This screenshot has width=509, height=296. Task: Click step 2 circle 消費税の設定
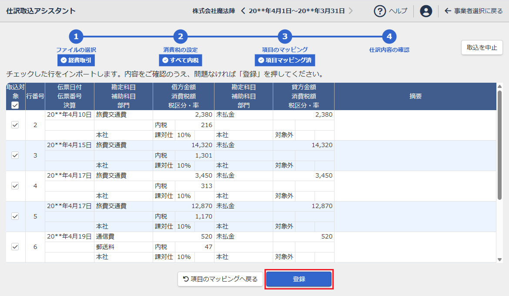181,37
